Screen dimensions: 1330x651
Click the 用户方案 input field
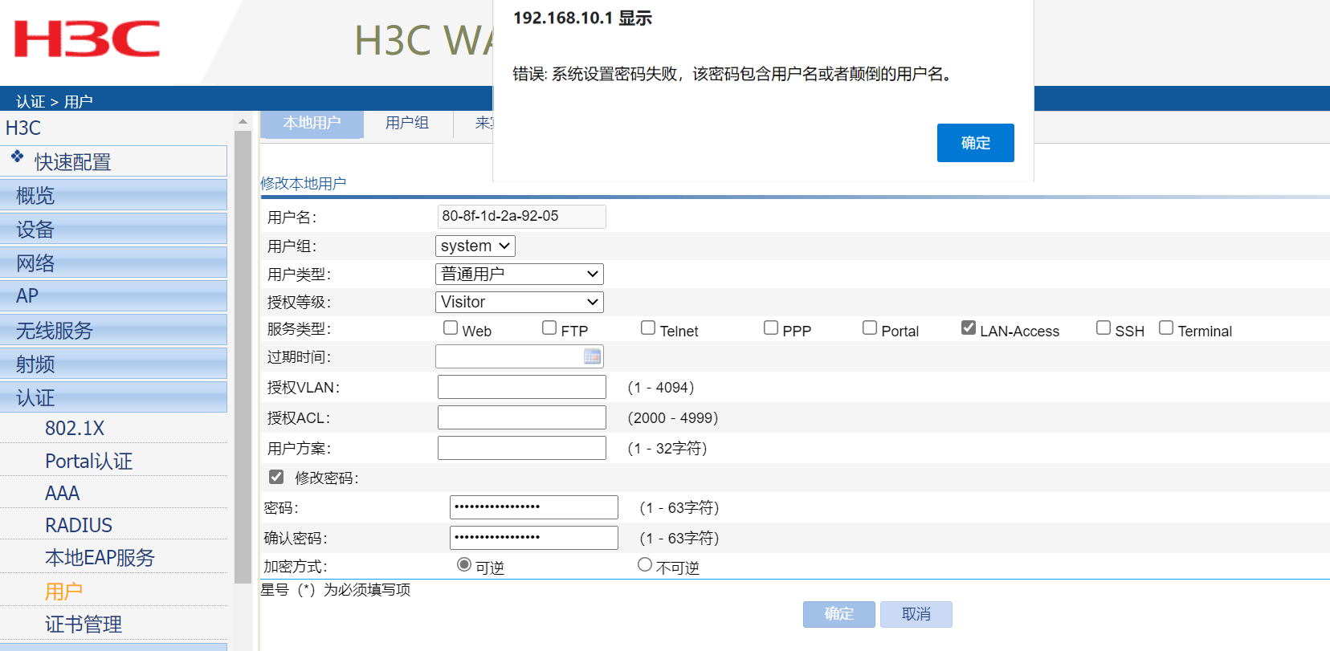click(x=522, y=448)
